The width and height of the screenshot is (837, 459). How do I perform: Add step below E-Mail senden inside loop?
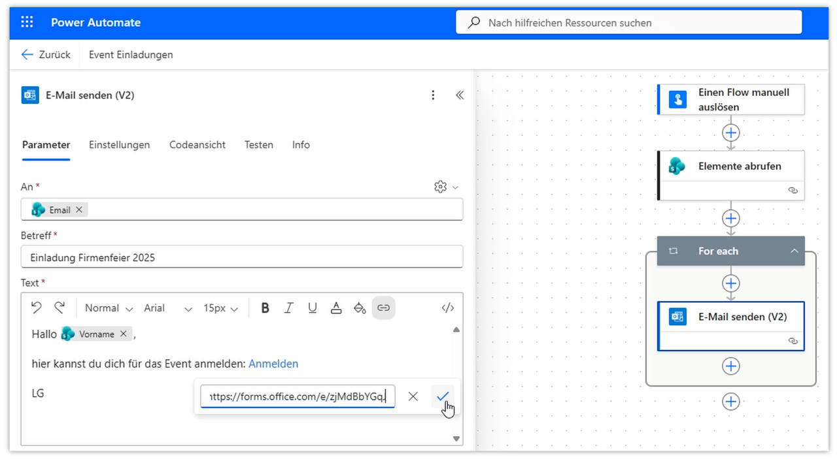[x=730, y=366]
